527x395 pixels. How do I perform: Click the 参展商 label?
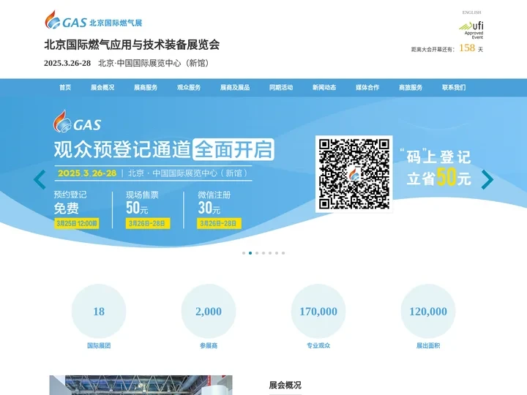click(x=209, y=345)
